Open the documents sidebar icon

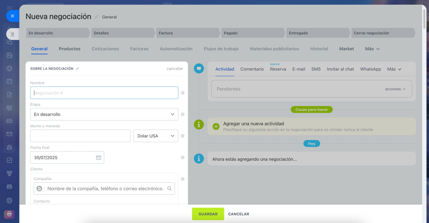(9, 95)
